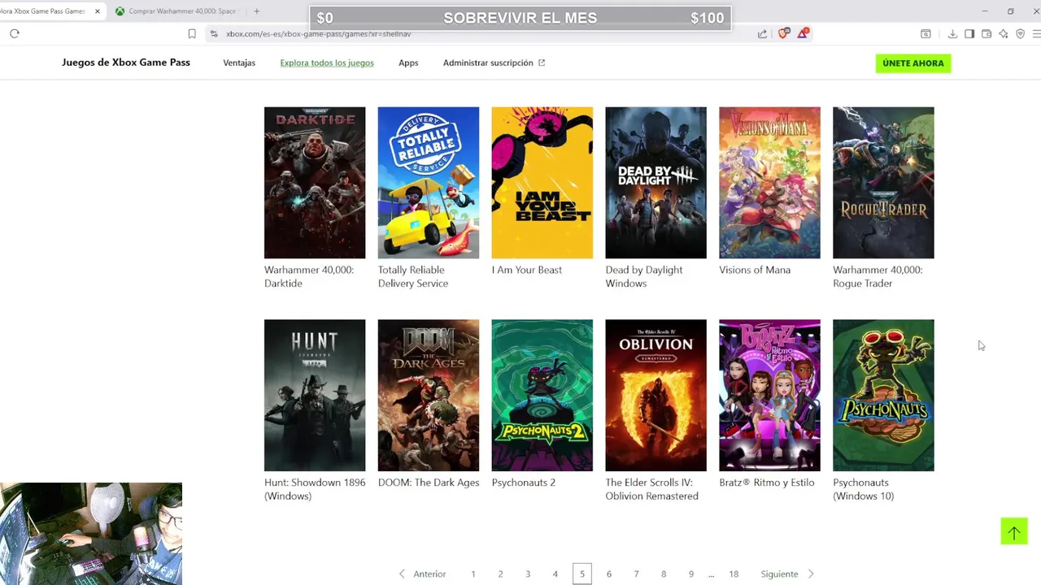The height and width of the screenshot is (585, 1041).
Task: Go to pagination page 8
Action: point(664,574)
